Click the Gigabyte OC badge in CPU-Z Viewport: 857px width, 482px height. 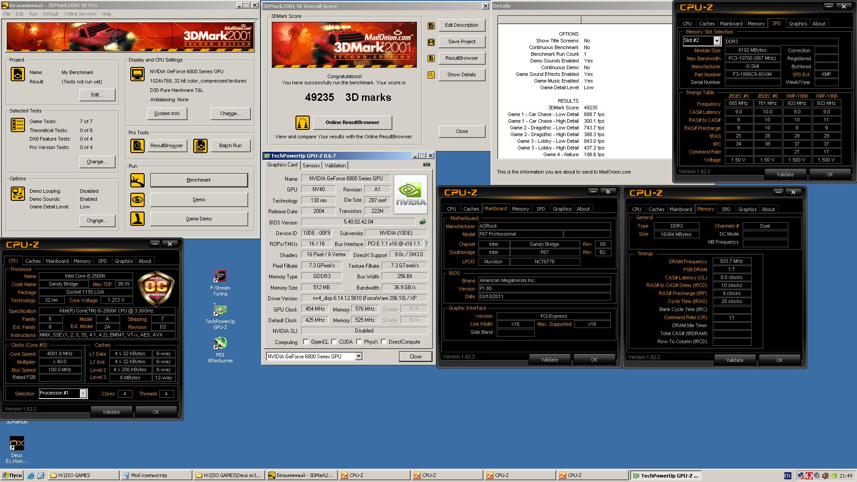pos(156,288)
